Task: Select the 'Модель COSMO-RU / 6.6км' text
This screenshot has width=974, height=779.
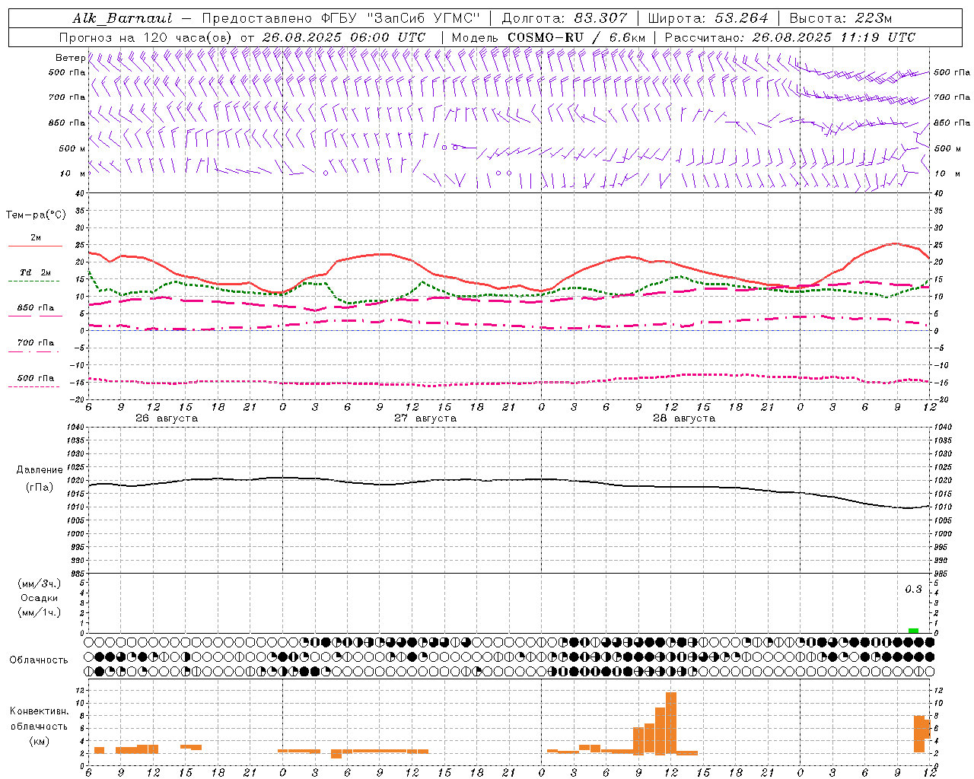Action: tap(549, 37)
